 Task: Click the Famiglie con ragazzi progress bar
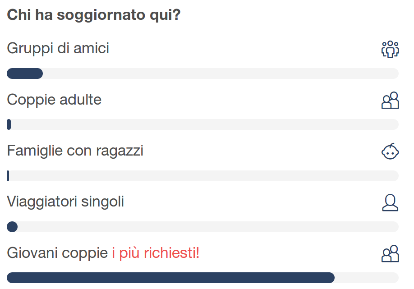202,176
